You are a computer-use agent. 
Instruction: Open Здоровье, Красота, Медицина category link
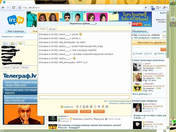coord(88,119)
